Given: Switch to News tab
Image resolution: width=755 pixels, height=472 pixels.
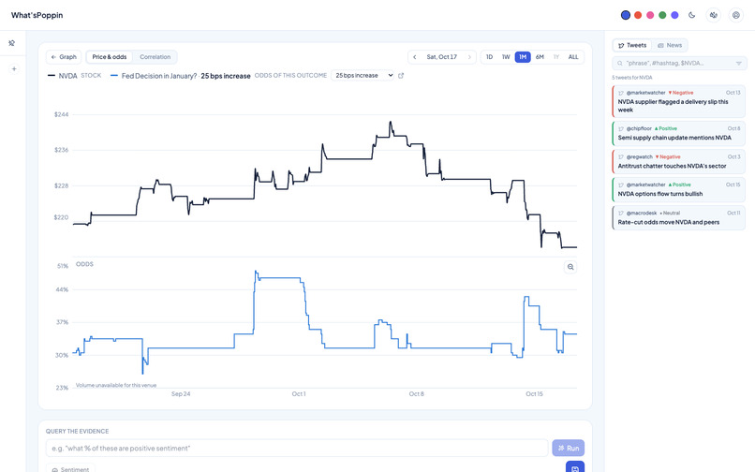Looking at the screenshot, I should pyautogui.click(x=670, y=45).
